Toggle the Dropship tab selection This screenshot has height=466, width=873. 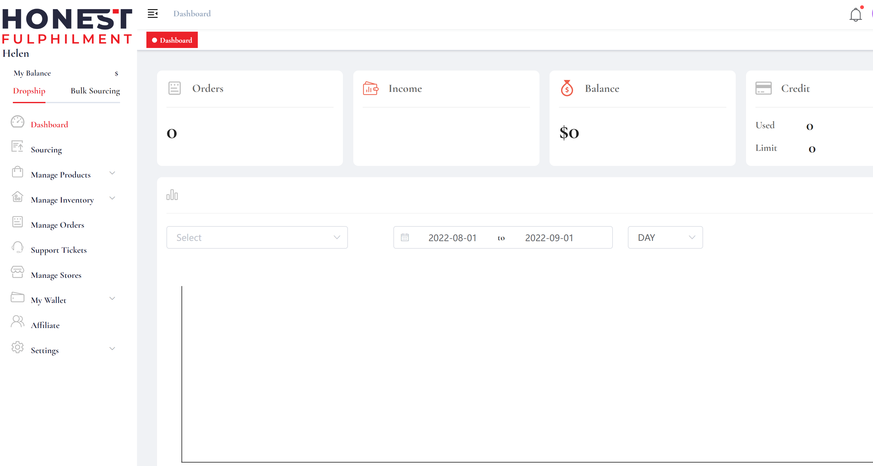(x=29, y=91)
